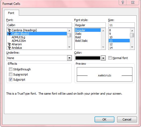Viewport: 141px width, 127px height.
Task: Click the font list scroll up arrow
Action: (69, 31)
